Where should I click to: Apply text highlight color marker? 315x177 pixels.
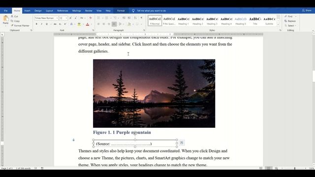(x=79, y=24)
